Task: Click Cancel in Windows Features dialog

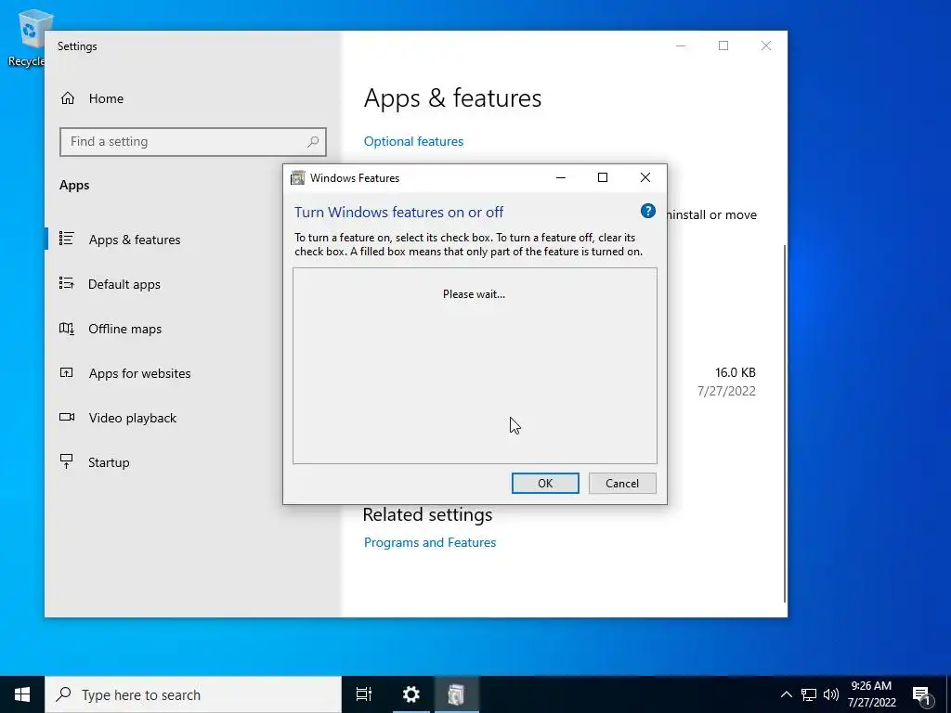Action: click(x=622, y=483)
